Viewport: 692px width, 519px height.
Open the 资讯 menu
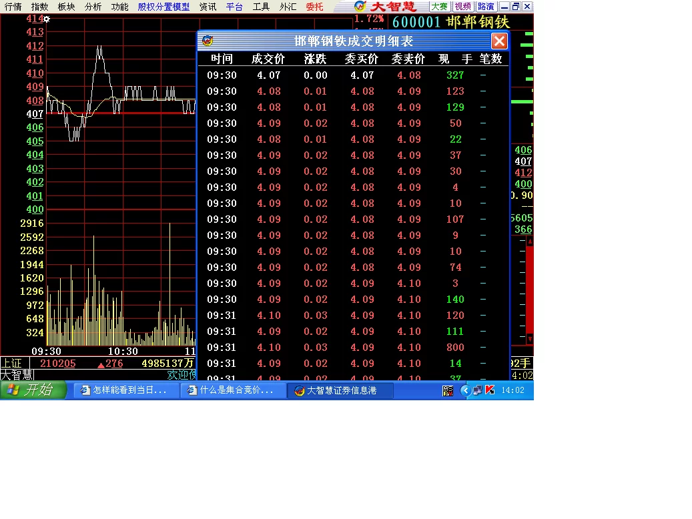208,7
